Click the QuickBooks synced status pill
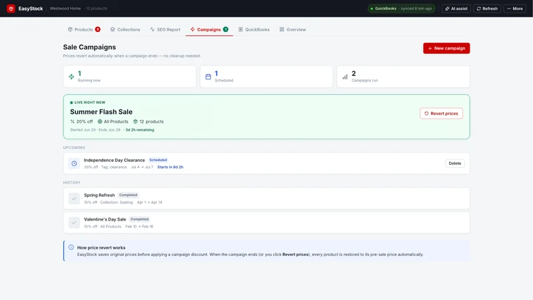The height and width of the screenshot is (300, 533). pyautogui.click(x=402, y=9)
